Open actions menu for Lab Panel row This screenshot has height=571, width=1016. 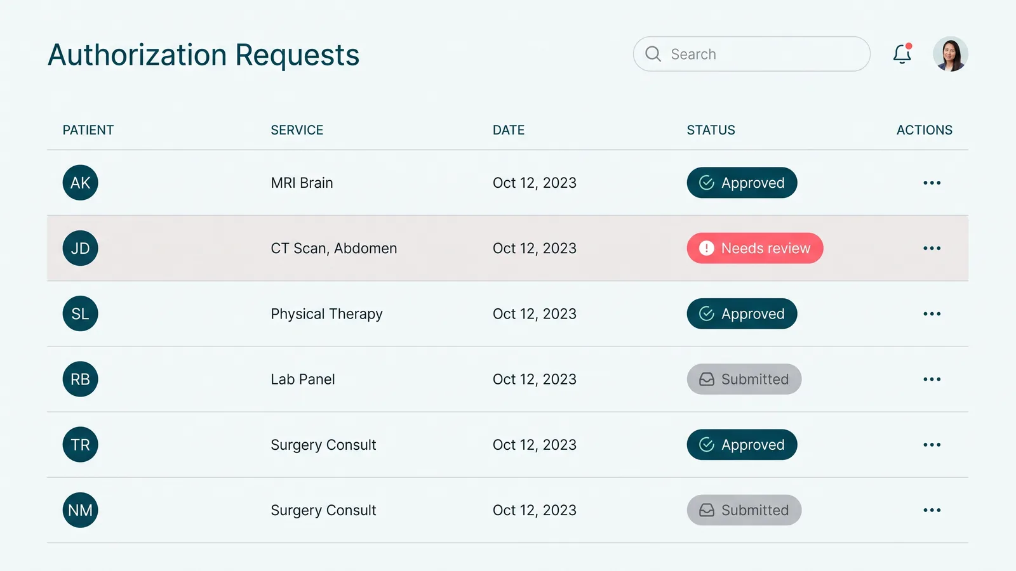pos(932,379)
